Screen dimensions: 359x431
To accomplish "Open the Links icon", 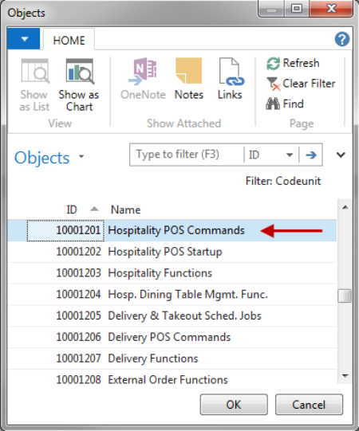I will tap(231, 72).
